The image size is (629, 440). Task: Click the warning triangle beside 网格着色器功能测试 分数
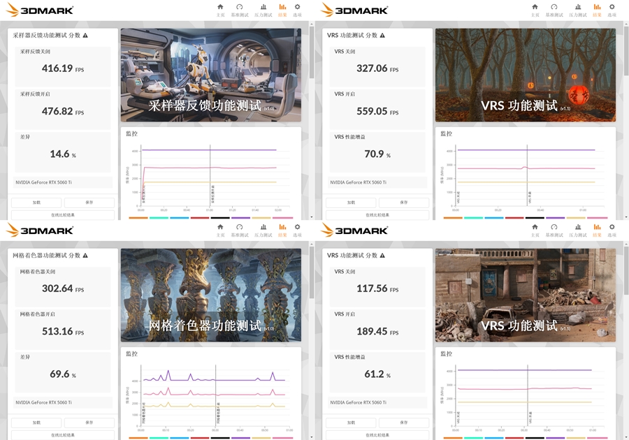(x=85, y=255)
